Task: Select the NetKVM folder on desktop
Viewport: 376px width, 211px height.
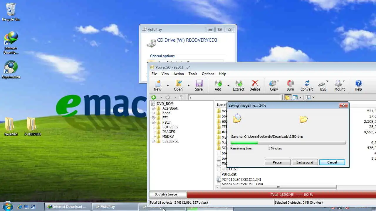Action: click(x=11, y=127)
